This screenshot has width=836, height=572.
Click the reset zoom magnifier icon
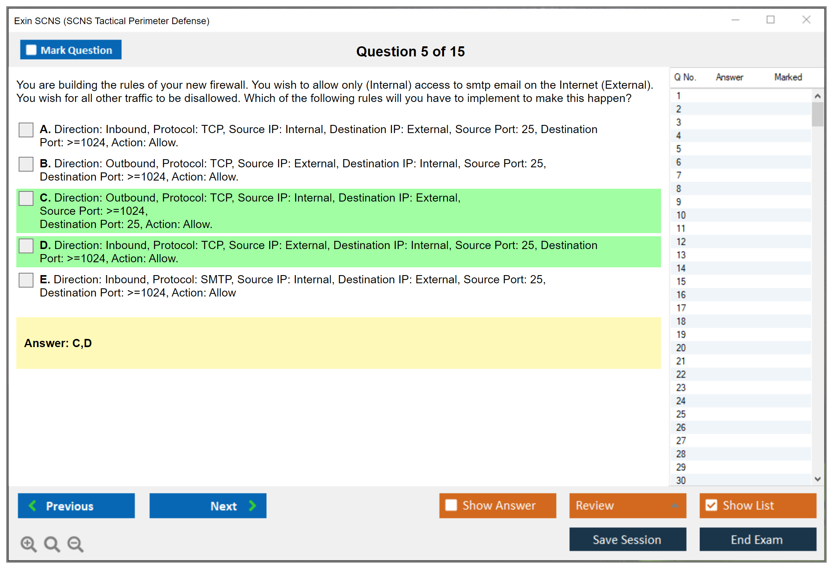click(52, 544)
